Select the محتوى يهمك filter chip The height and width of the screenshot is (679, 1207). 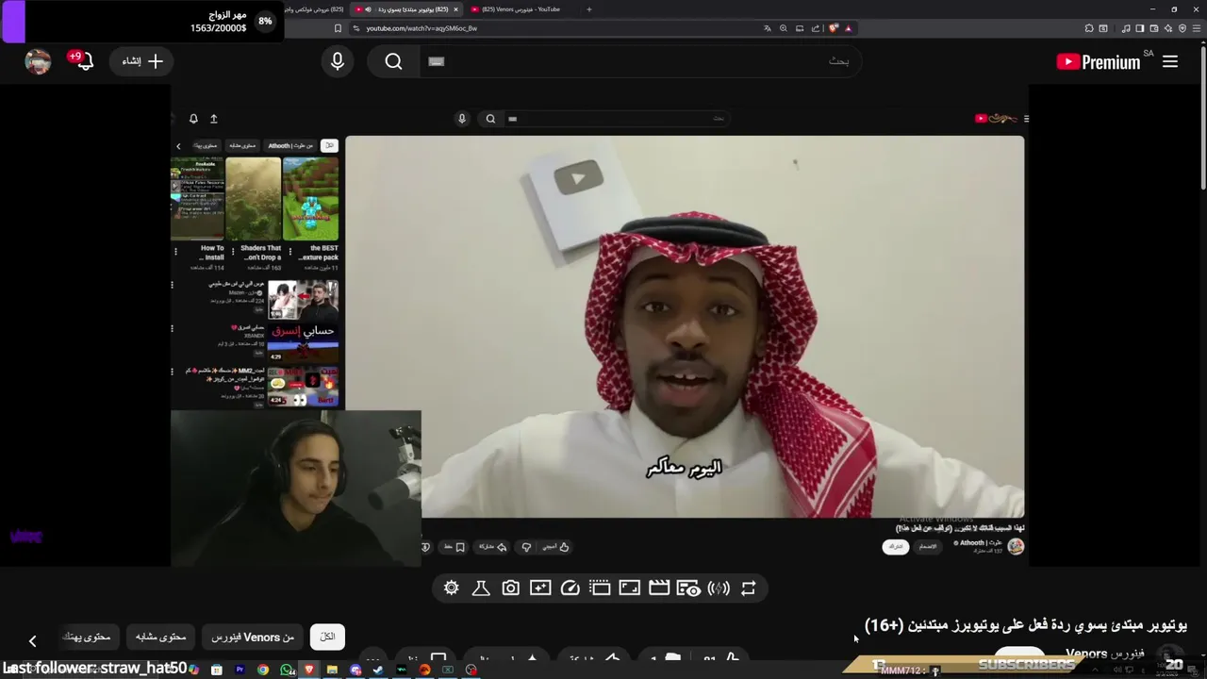[87, 638]
